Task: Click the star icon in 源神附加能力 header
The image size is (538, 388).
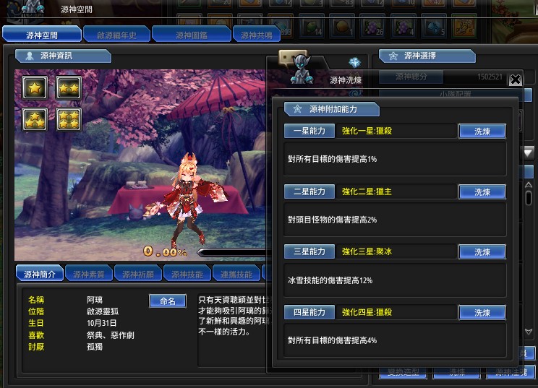Action: point(297,109)
